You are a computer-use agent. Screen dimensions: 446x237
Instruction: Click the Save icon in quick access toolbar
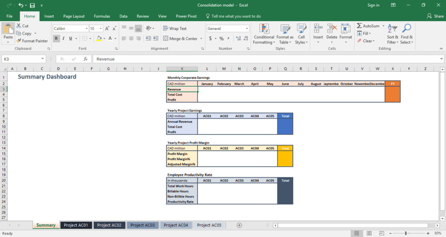pos(32,5)
